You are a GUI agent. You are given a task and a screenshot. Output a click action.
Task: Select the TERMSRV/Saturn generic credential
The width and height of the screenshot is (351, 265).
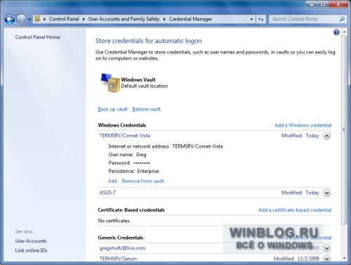click(x=118, y=259)
